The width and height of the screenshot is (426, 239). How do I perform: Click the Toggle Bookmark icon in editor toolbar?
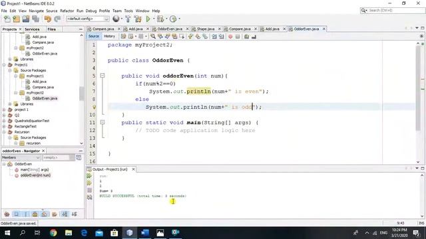(205, 37)
